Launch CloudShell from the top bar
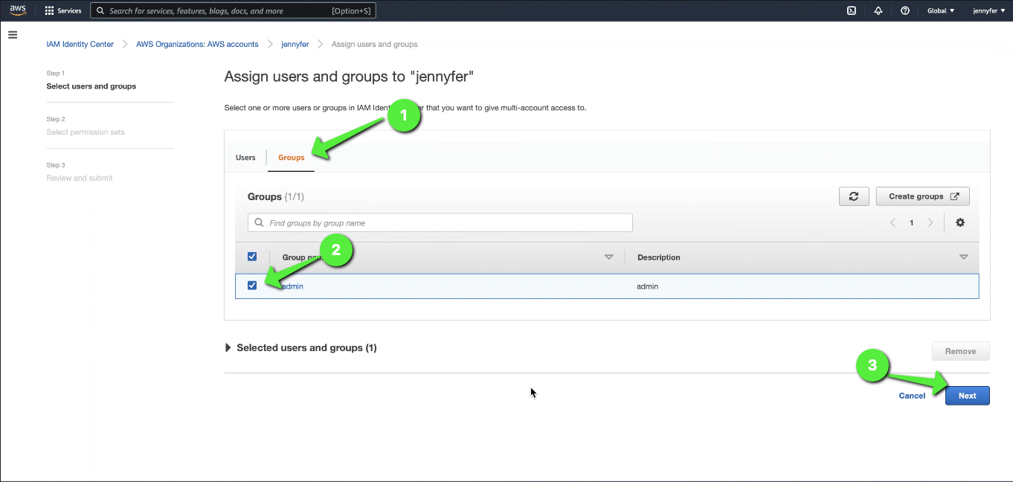 (x=852, y=10)
